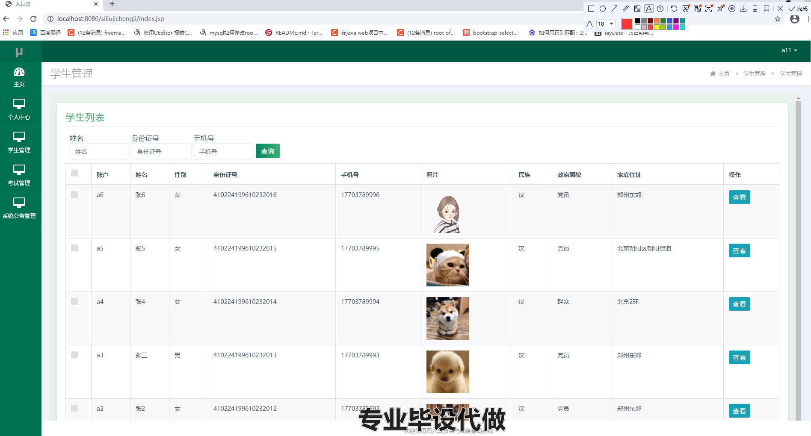Start screen recording from capture toolbar
811x436 pixels.
732,9
